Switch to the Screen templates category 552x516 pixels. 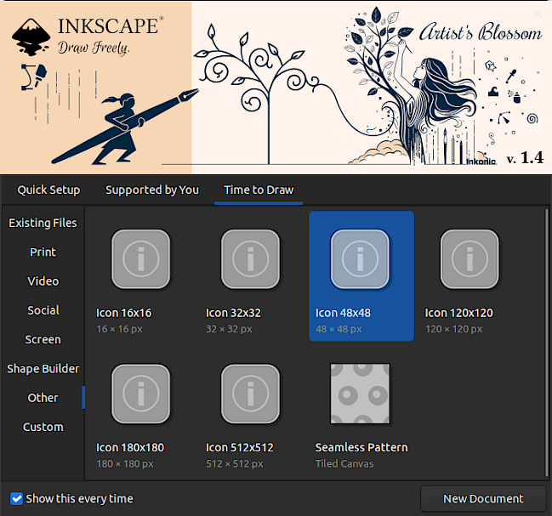[43, 339]
